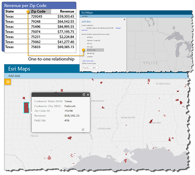
Task: Close the add data panel
Action: (x=124, y=20)
